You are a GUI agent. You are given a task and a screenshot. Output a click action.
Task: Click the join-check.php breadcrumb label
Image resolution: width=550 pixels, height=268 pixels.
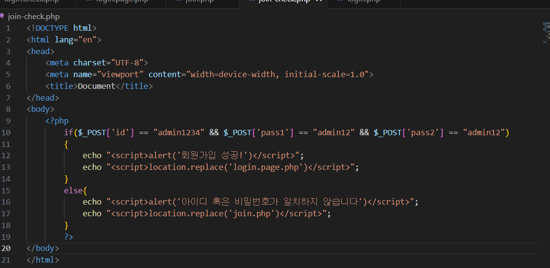[34, 16]
